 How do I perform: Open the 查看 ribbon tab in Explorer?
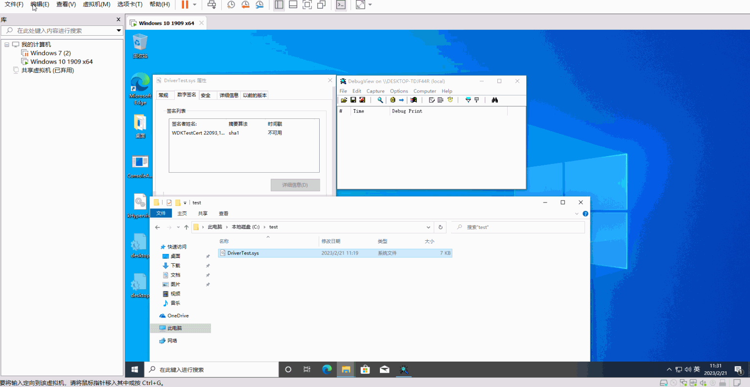coord(224,213)
